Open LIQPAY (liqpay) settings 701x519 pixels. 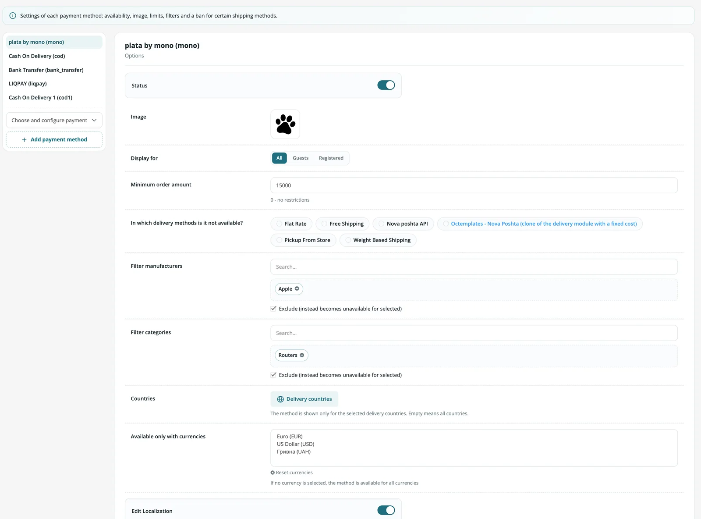[54, 84]
